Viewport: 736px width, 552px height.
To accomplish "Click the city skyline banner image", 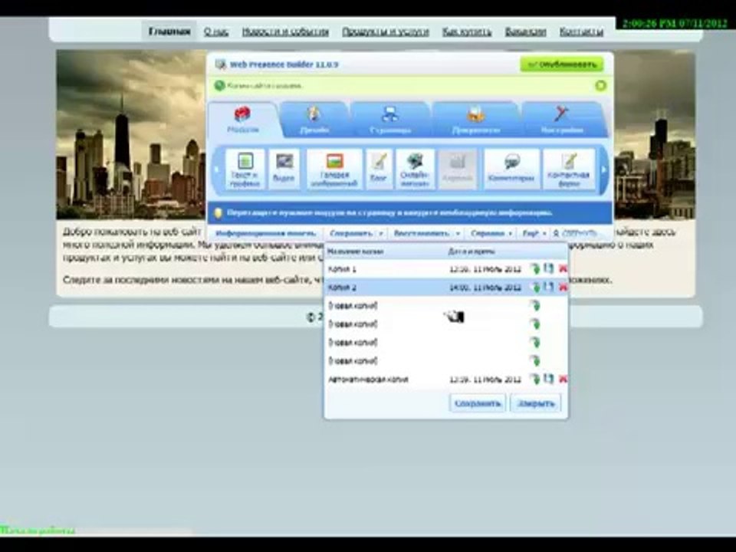I will click(x=131, y=134).
